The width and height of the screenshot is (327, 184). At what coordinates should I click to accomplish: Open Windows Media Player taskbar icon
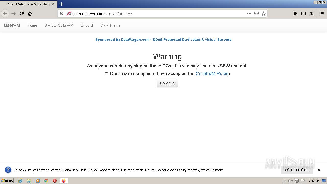38,181
